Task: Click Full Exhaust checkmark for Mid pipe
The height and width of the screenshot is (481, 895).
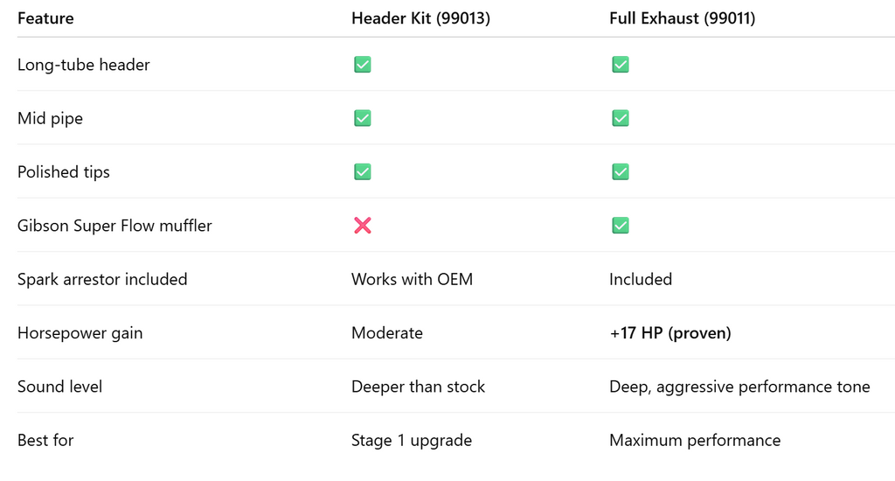Action: tap(620, 118)
